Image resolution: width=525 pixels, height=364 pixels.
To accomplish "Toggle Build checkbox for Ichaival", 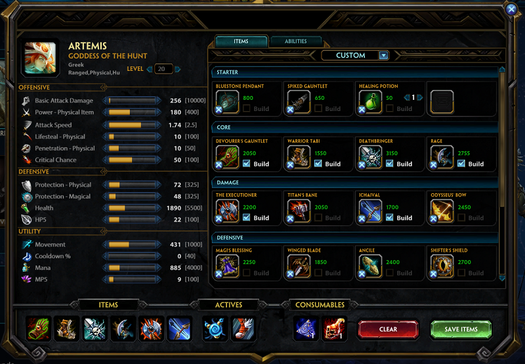I will point(389,217).
